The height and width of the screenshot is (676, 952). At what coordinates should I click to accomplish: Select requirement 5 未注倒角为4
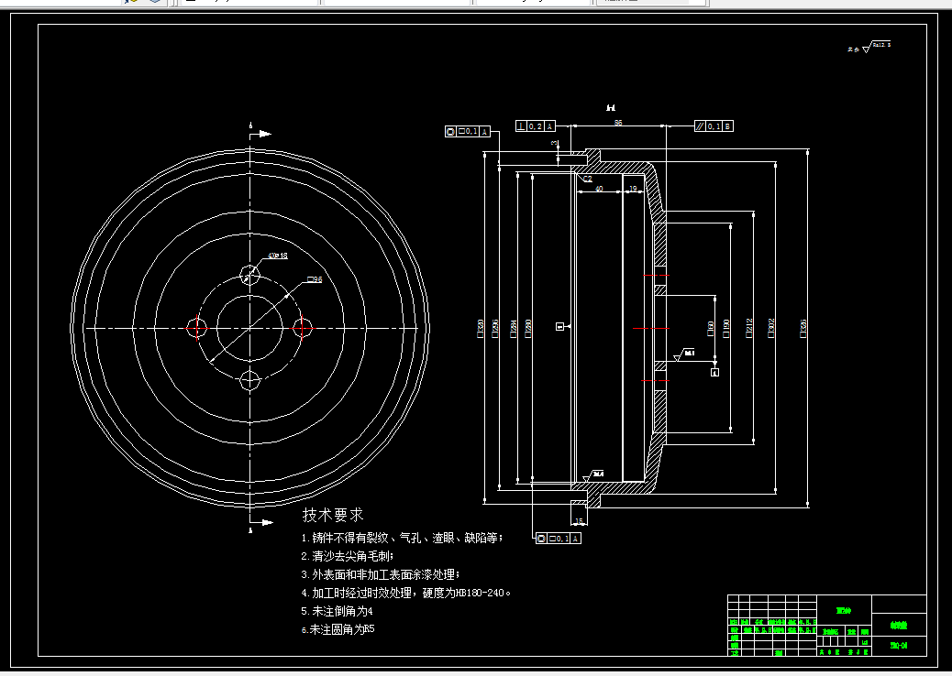coord(337,611)
